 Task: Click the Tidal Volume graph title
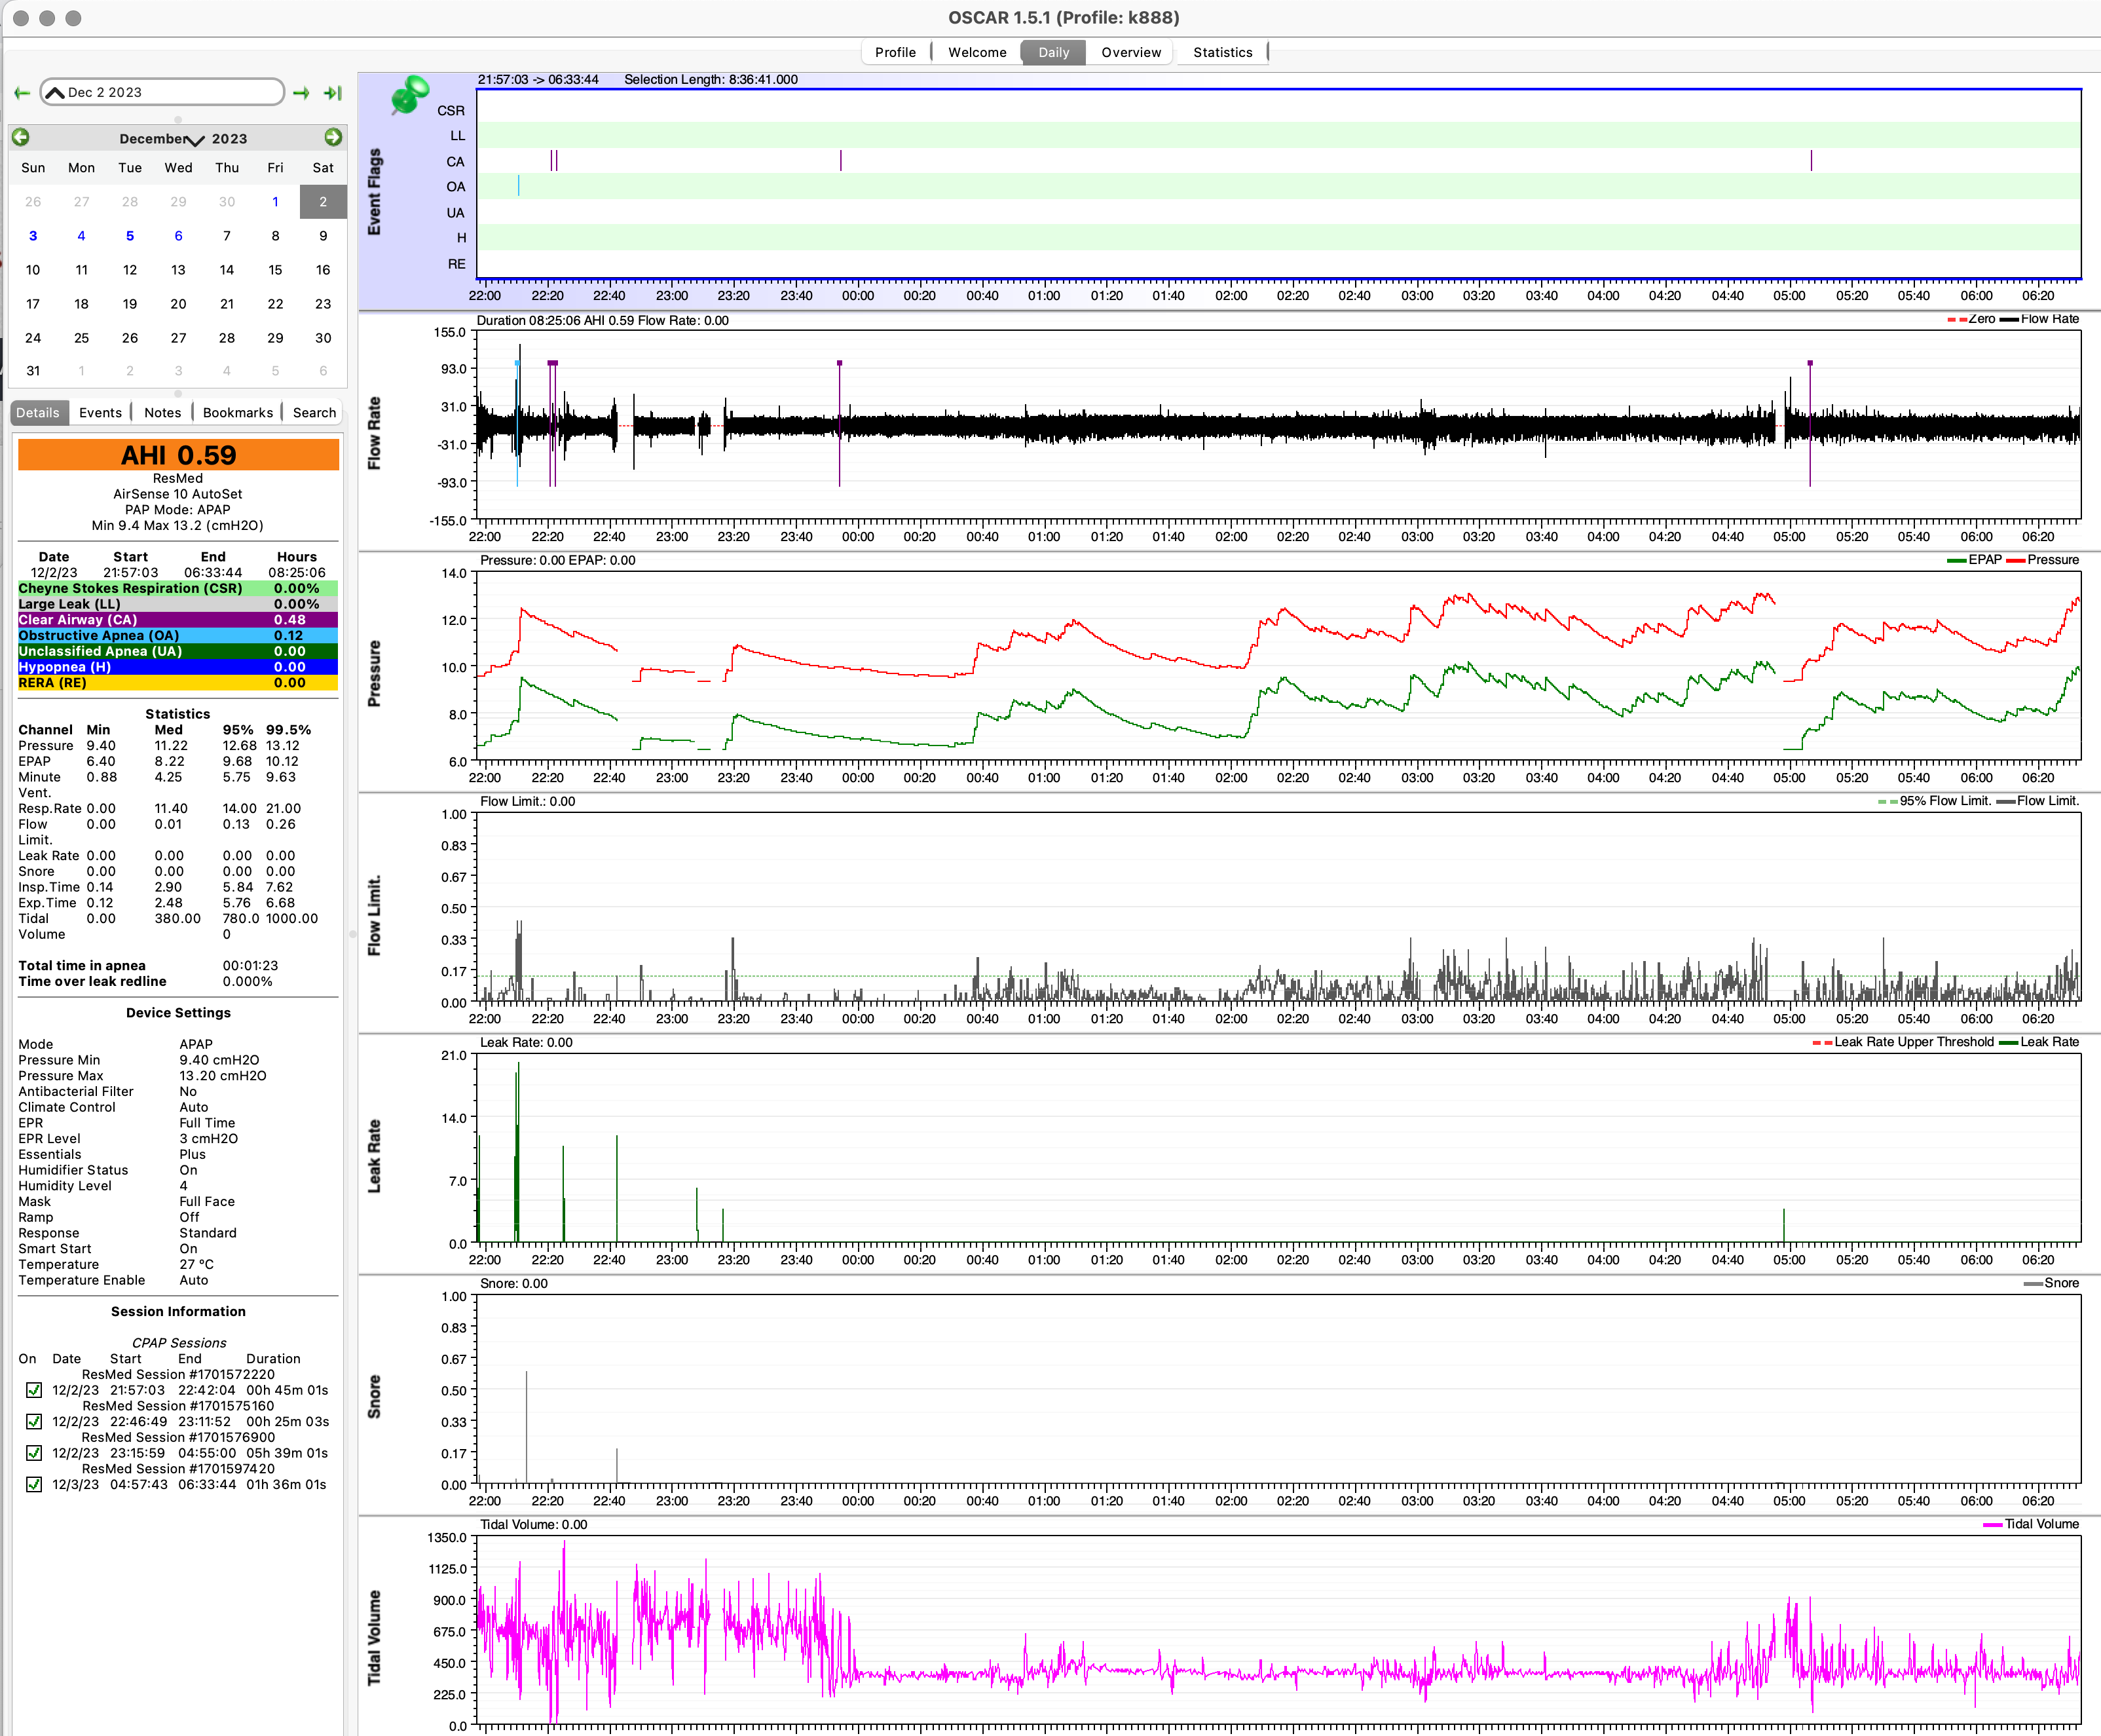click(375, 1638)
